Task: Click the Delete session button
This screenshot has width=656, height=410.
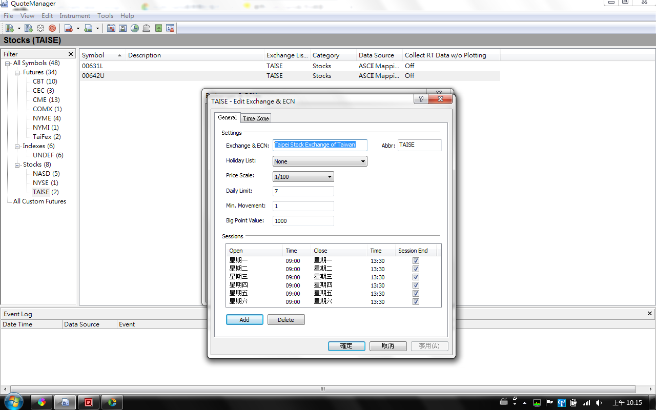Action: pos(286,320)
